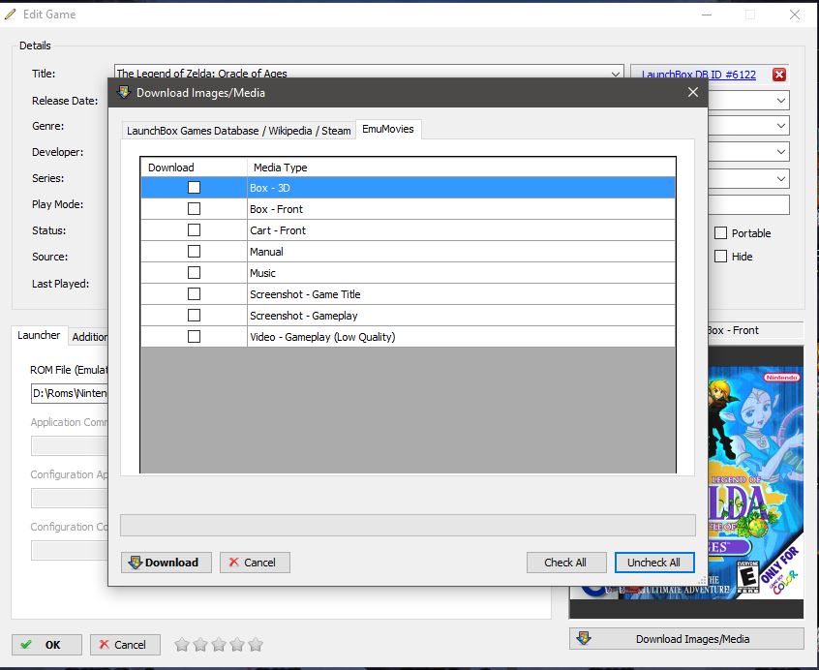
Task: Close the Download Images/Media dialog
Action: pos(693,92)
